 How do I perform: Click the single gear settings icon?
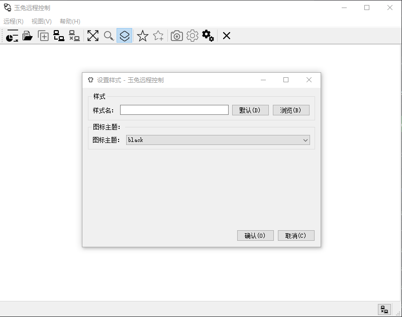click(x=192, y=36)
